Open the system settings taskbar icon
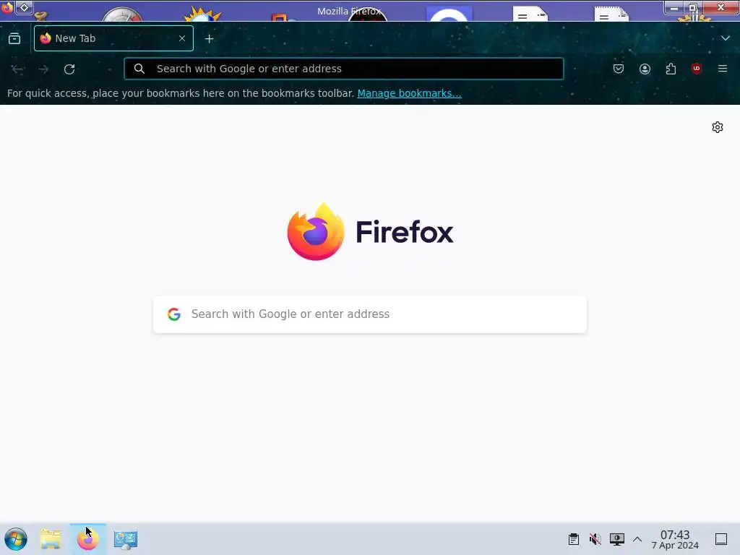 [126, 539]
